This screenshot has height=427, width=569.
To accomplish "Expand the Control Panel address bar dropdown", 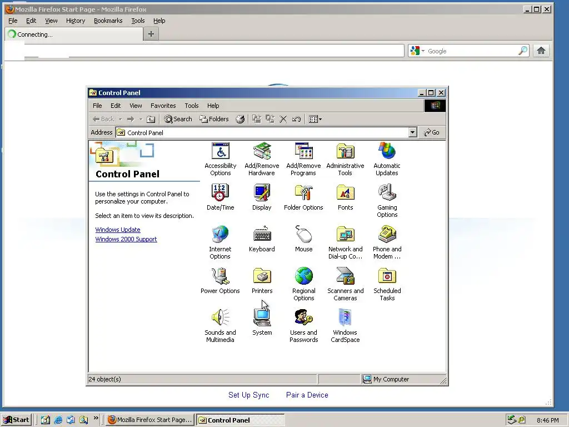I will (x=412, y=132).
